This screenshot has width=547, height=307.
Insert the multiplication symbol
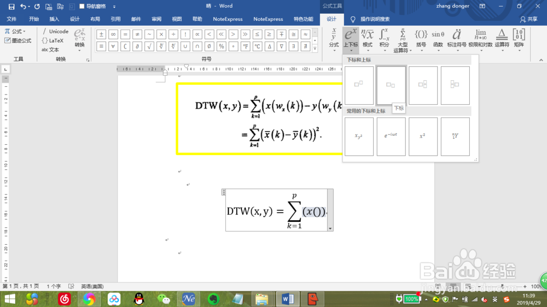pos(161,34)
